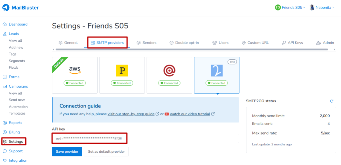Open the Custom URL tab
341x165 pixels.
pyautogui.click(x=255, y=43)
